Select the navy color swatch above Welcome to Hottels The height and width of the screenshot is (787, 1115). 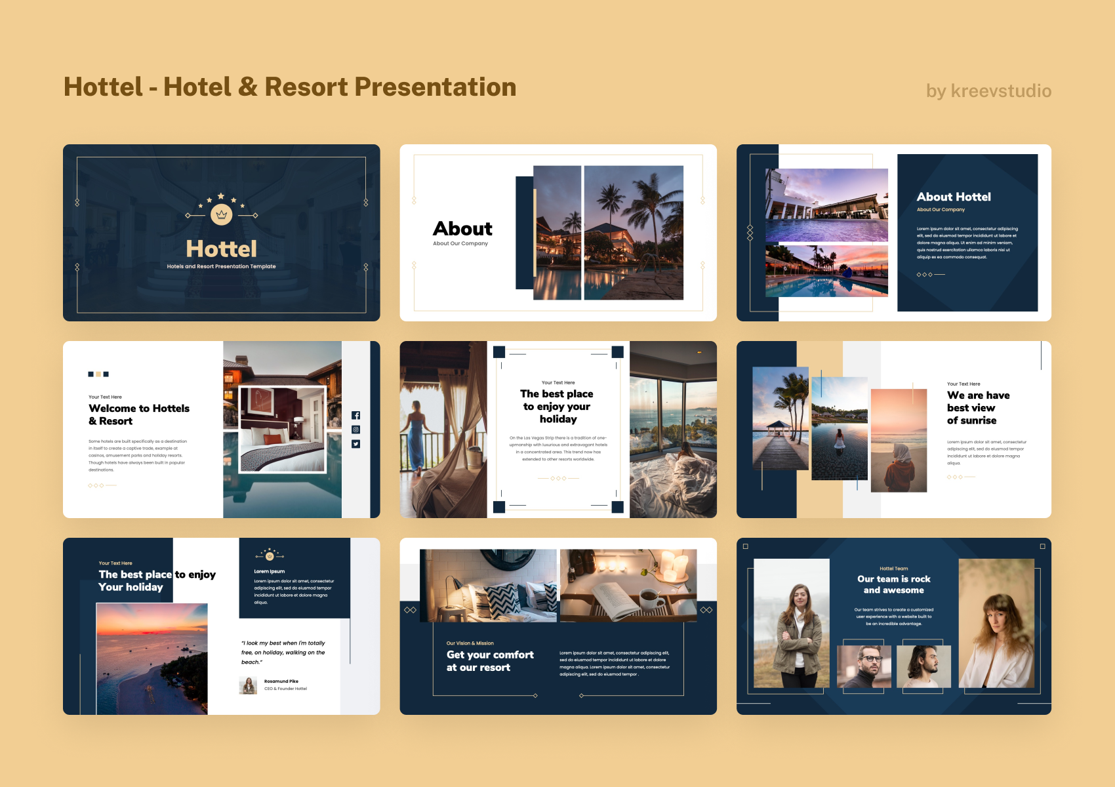pos(91,374)
